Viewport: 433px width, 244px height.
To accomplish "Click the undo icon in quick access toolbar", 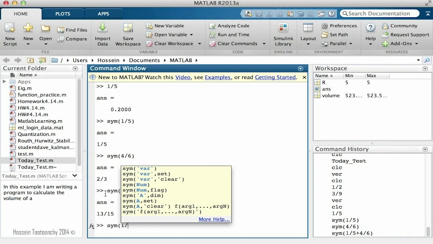I will click(x=300, y=14).
